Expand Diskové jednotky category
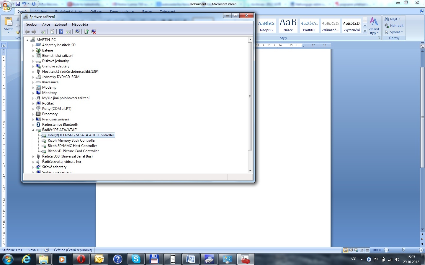Viewport: 425px width, 265px height. point(33,61)
